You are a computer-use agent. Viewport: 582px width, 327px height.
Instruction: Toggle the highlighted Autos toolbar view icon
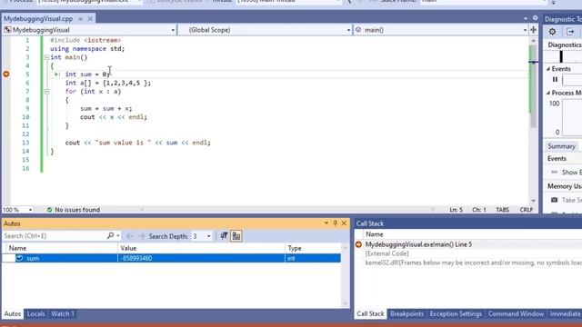pyautogui.click(x=236, y=236)
